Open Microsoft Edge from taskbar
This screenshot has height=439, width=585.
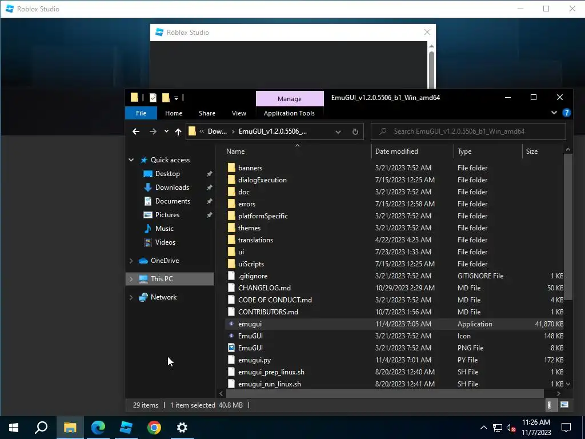point(98,428)
